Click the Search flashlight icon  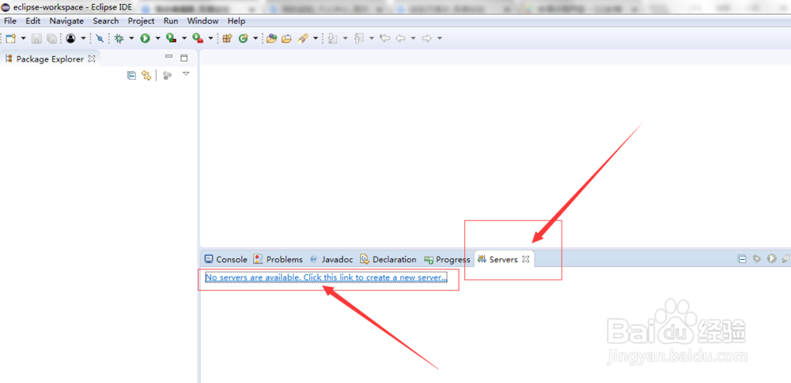[303, 38]
